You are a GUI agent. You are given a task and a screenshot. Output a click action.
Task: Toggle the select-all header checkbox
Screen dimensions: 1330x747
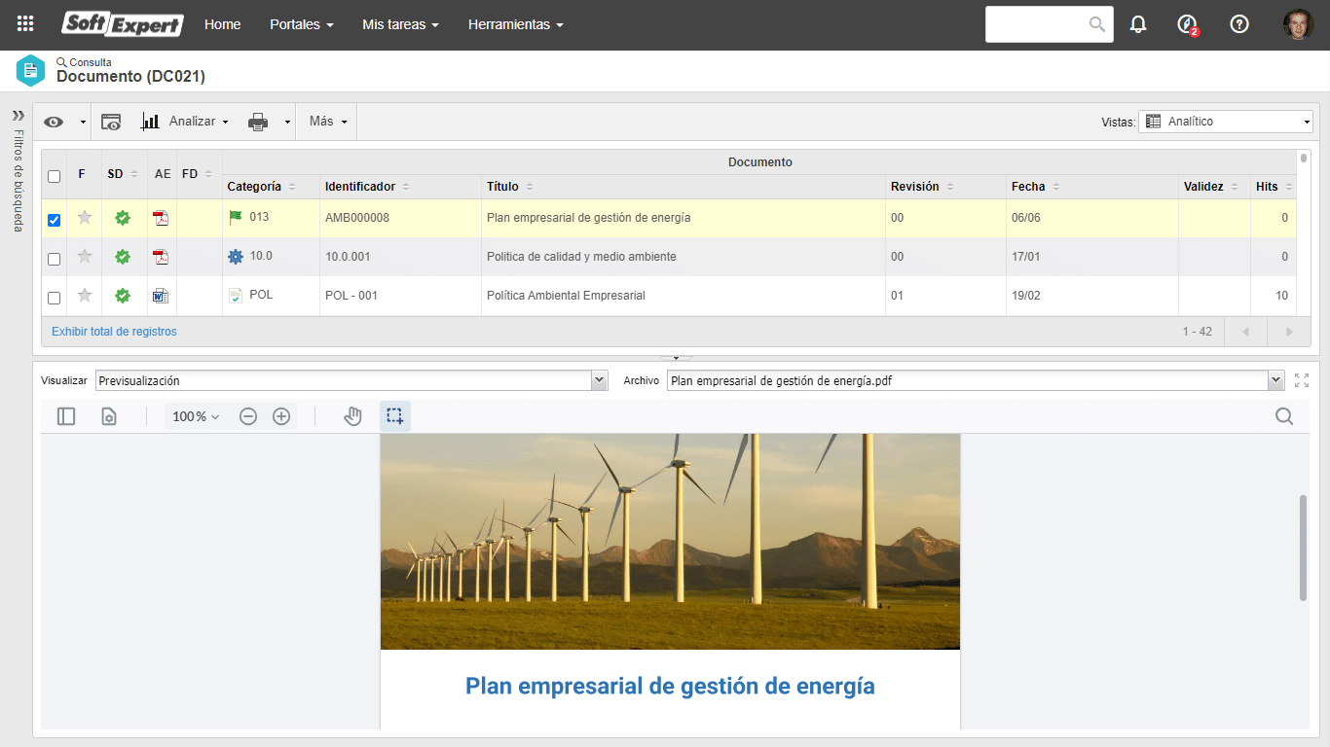point(55,176)
